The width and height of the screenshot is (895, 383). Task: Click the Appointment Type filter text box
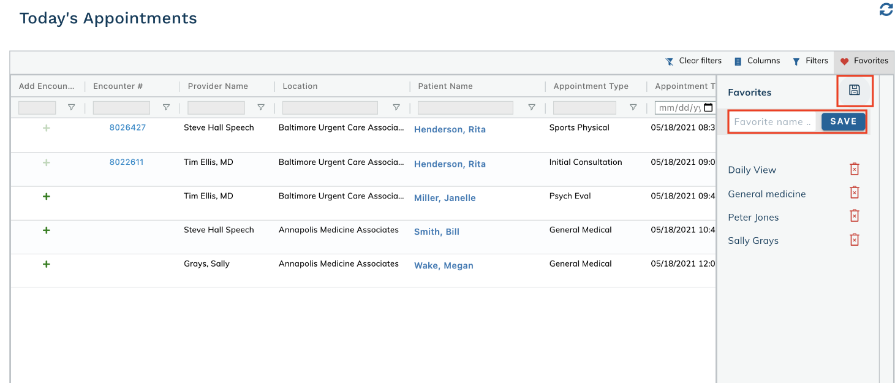(x=584, y=107)
